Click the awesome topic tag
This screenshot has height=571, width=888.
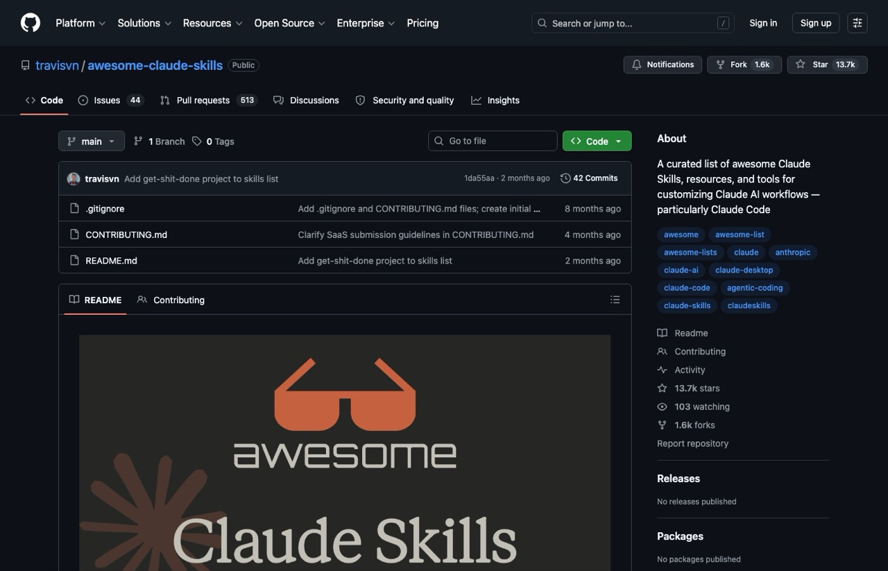coord(681,235)
